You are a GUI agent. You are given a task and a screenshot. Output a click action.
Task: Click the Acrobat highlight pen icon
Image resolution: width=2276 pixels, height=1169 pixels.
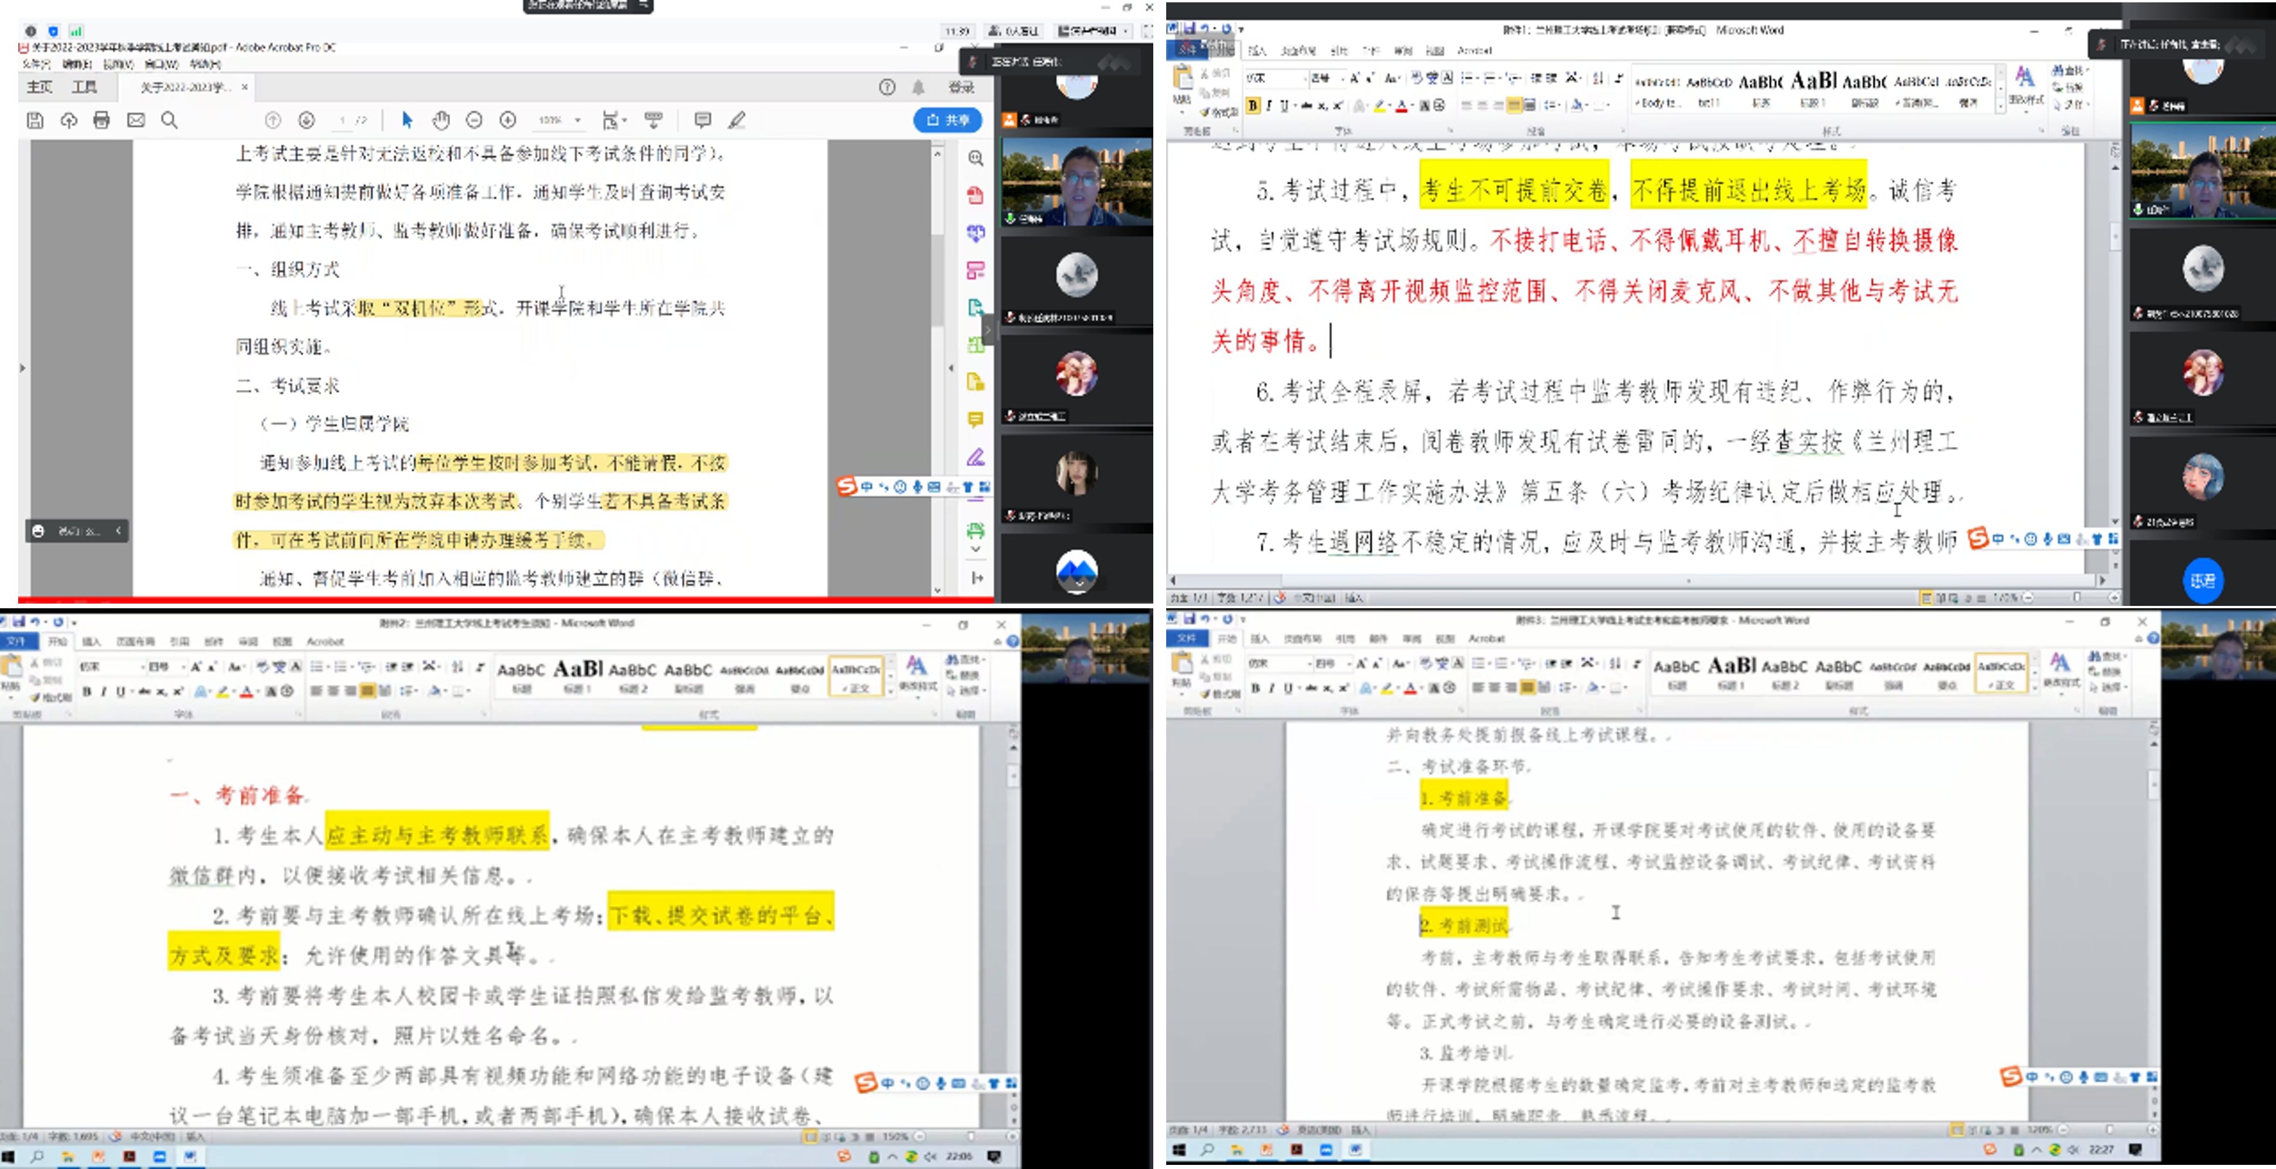click(737, 120)
